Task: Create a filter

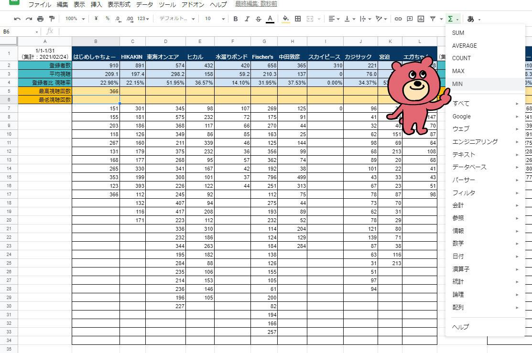Action: click(433, 19)
